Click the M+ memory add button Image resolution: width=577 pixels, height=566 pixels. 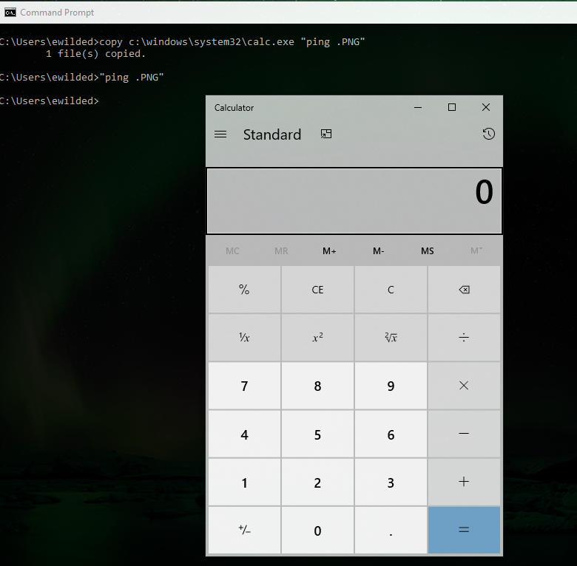coord(329,251)
